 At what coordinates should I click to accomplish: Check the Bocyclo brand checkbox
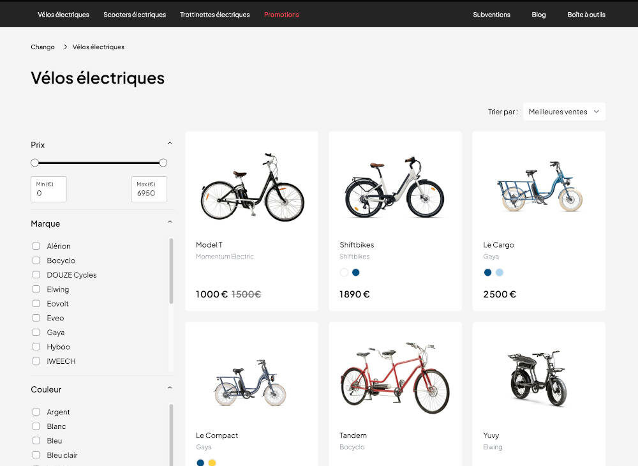click(36, 260)
